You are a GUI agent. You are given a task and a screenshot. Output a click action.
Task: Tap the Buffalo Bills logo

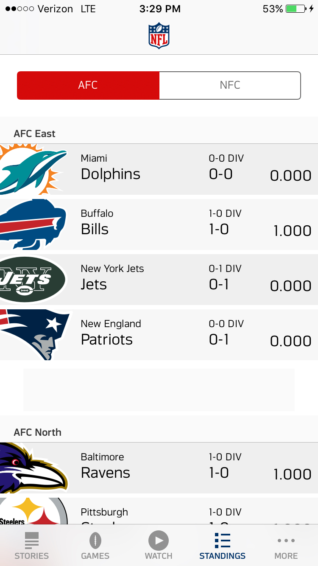[33, 224]
